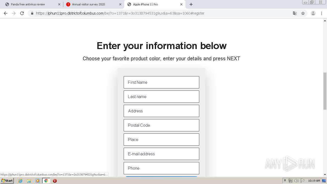Open the red Opera taskbar icon

point(55,181)
